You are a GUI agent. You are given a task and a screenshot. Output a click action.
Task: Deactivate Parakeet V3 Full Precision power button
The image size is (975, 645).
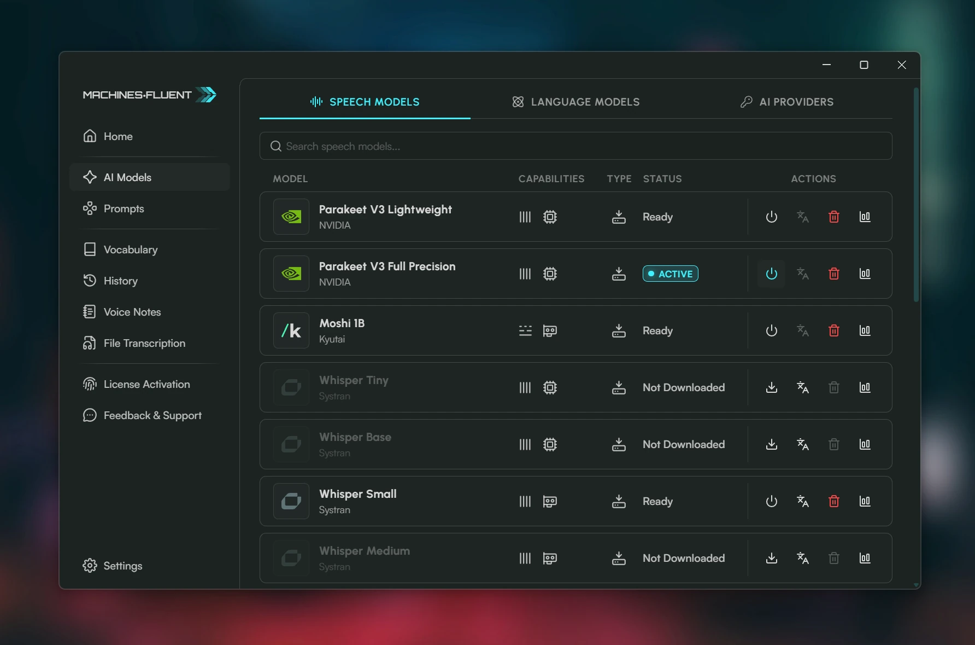click(771, 274)
